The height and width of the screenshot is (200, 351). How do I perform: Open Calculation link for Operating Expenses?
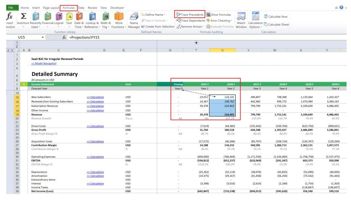coord(95,157)
